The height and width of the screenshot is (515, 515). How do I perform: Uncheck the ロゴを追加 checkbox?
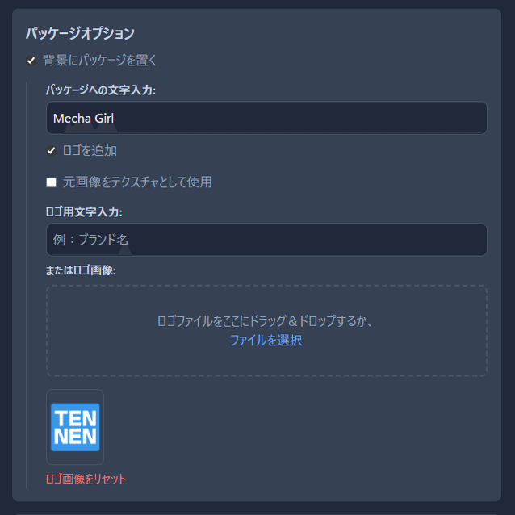pos(51,151)
